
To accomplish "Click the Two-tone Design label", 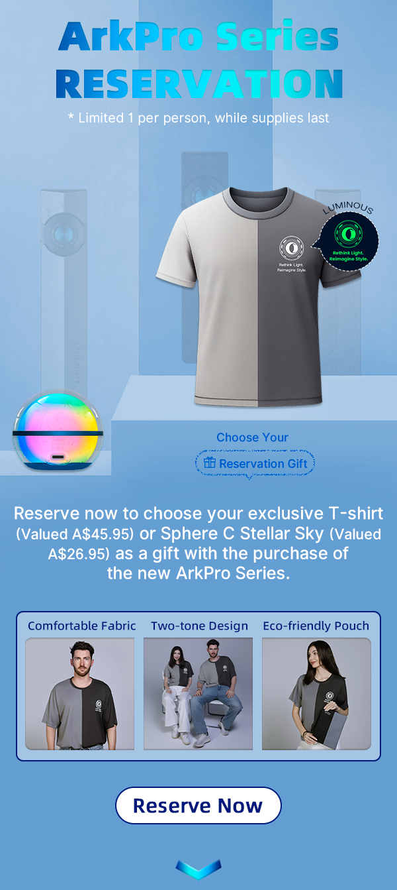I will click(x=199, y=626).
